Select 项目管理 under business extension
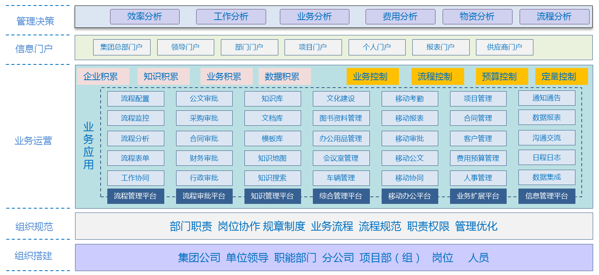The height and width of the screenshot is (275, 599). pyautogui.click(x=478, y=99)
